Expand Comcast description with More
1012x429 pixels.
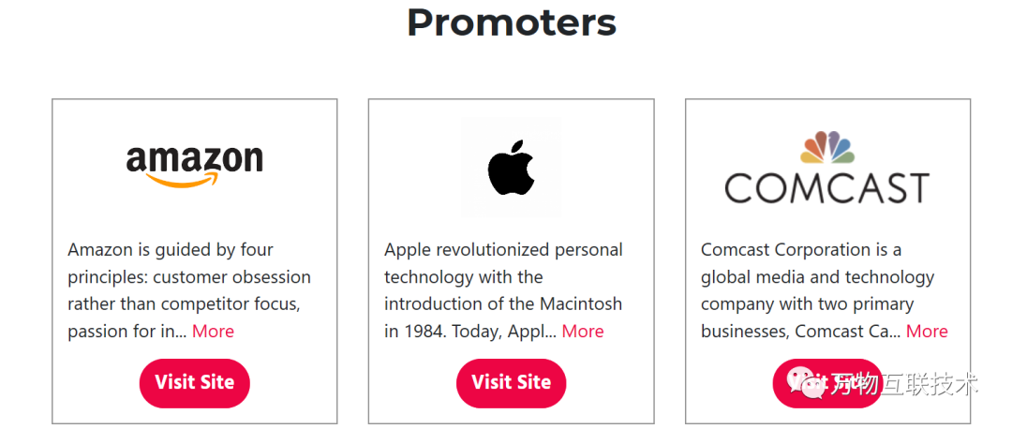click(x=926, y=332)
